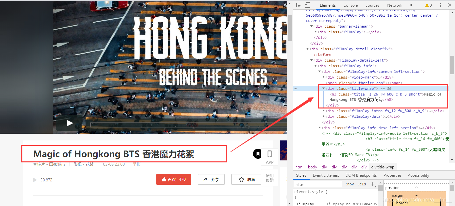Image resolution: width=455 pixels, height=206 pixels.
Task: Click the video progress bar
Action: (188, 125)
